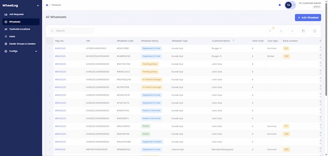
Task: Click rack location badge 1.7.1
Action: 286,126
